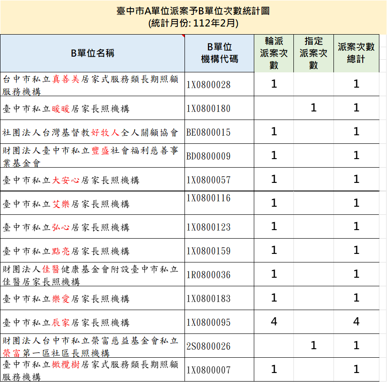The width and height of the screenshot is (387, 382).
Task: Click 輪派 count 4 in 辰家 row
Action: click(274, 322)
